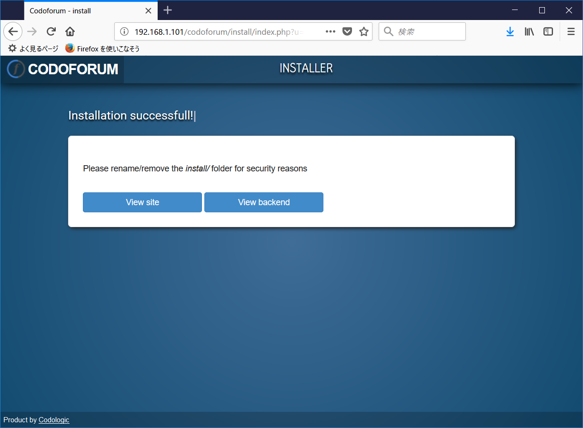Open the Downloads panel icon
The image size is (583, 428).
tap(510, 31)
